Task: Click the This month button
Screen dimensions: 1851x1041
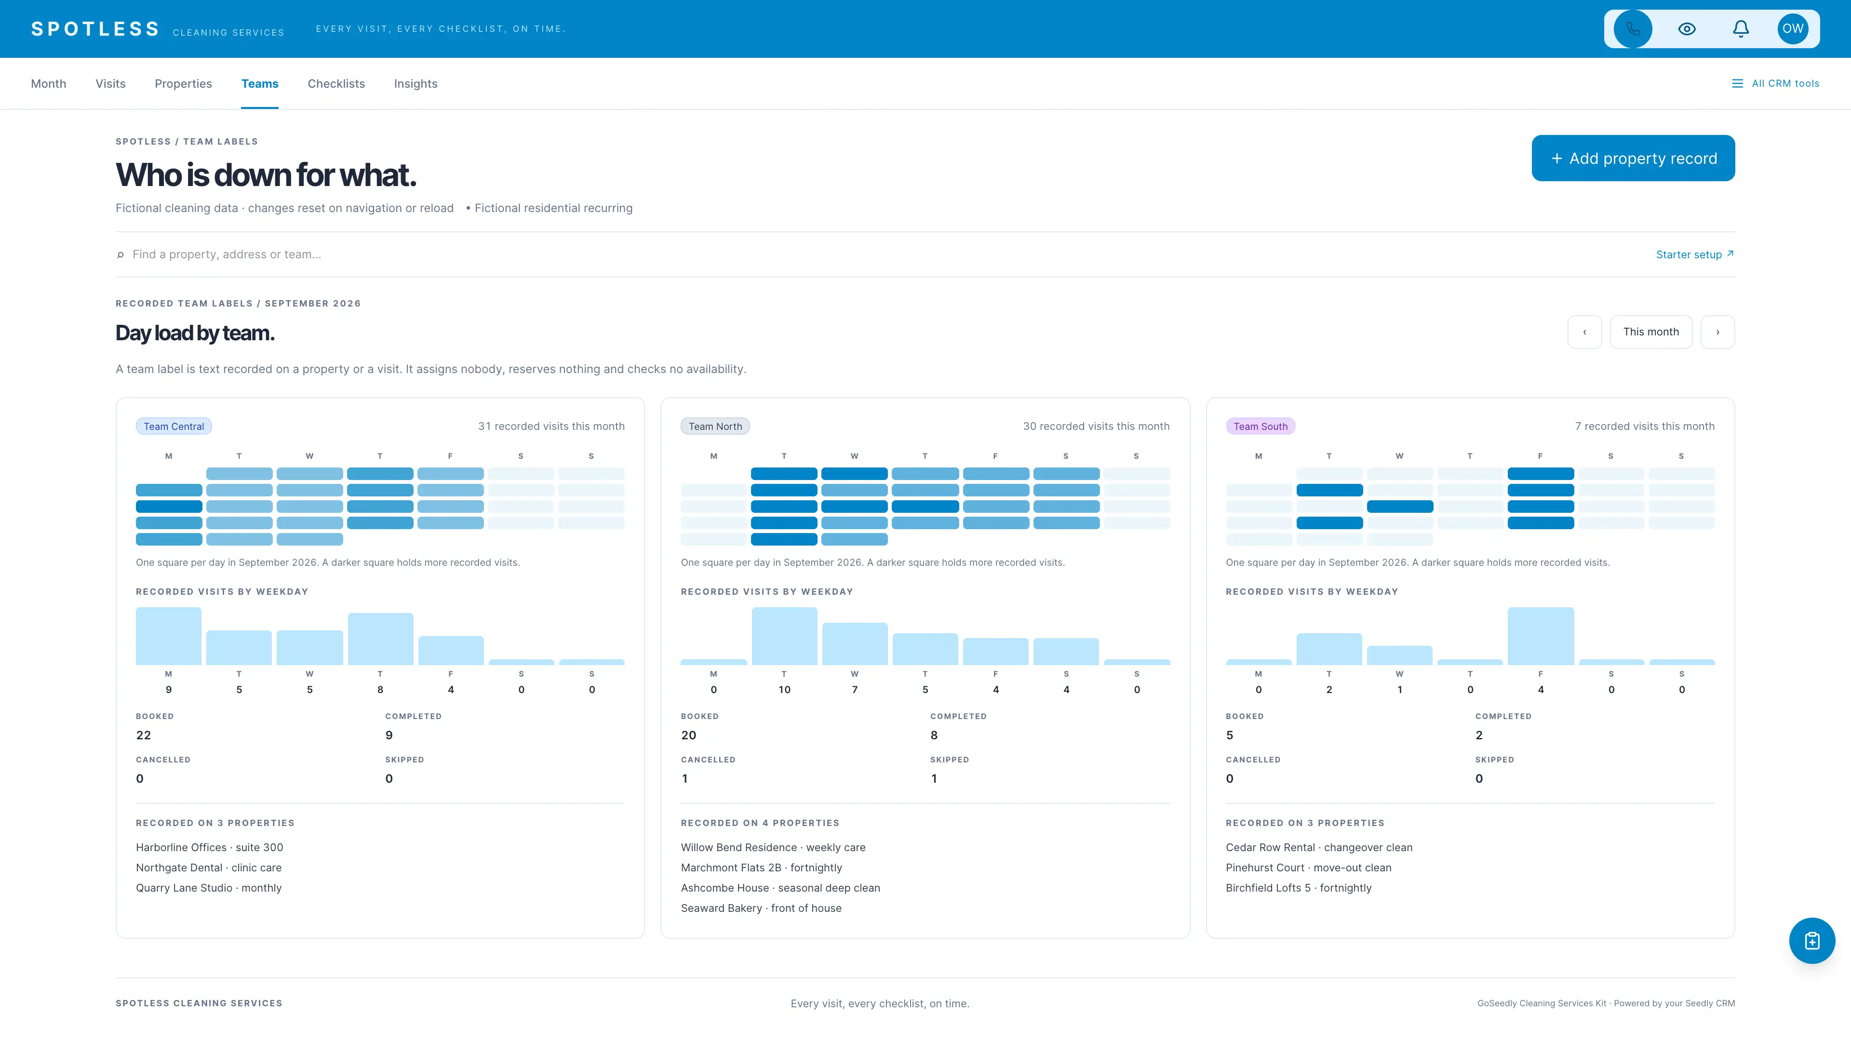Action: (1650, 332)
